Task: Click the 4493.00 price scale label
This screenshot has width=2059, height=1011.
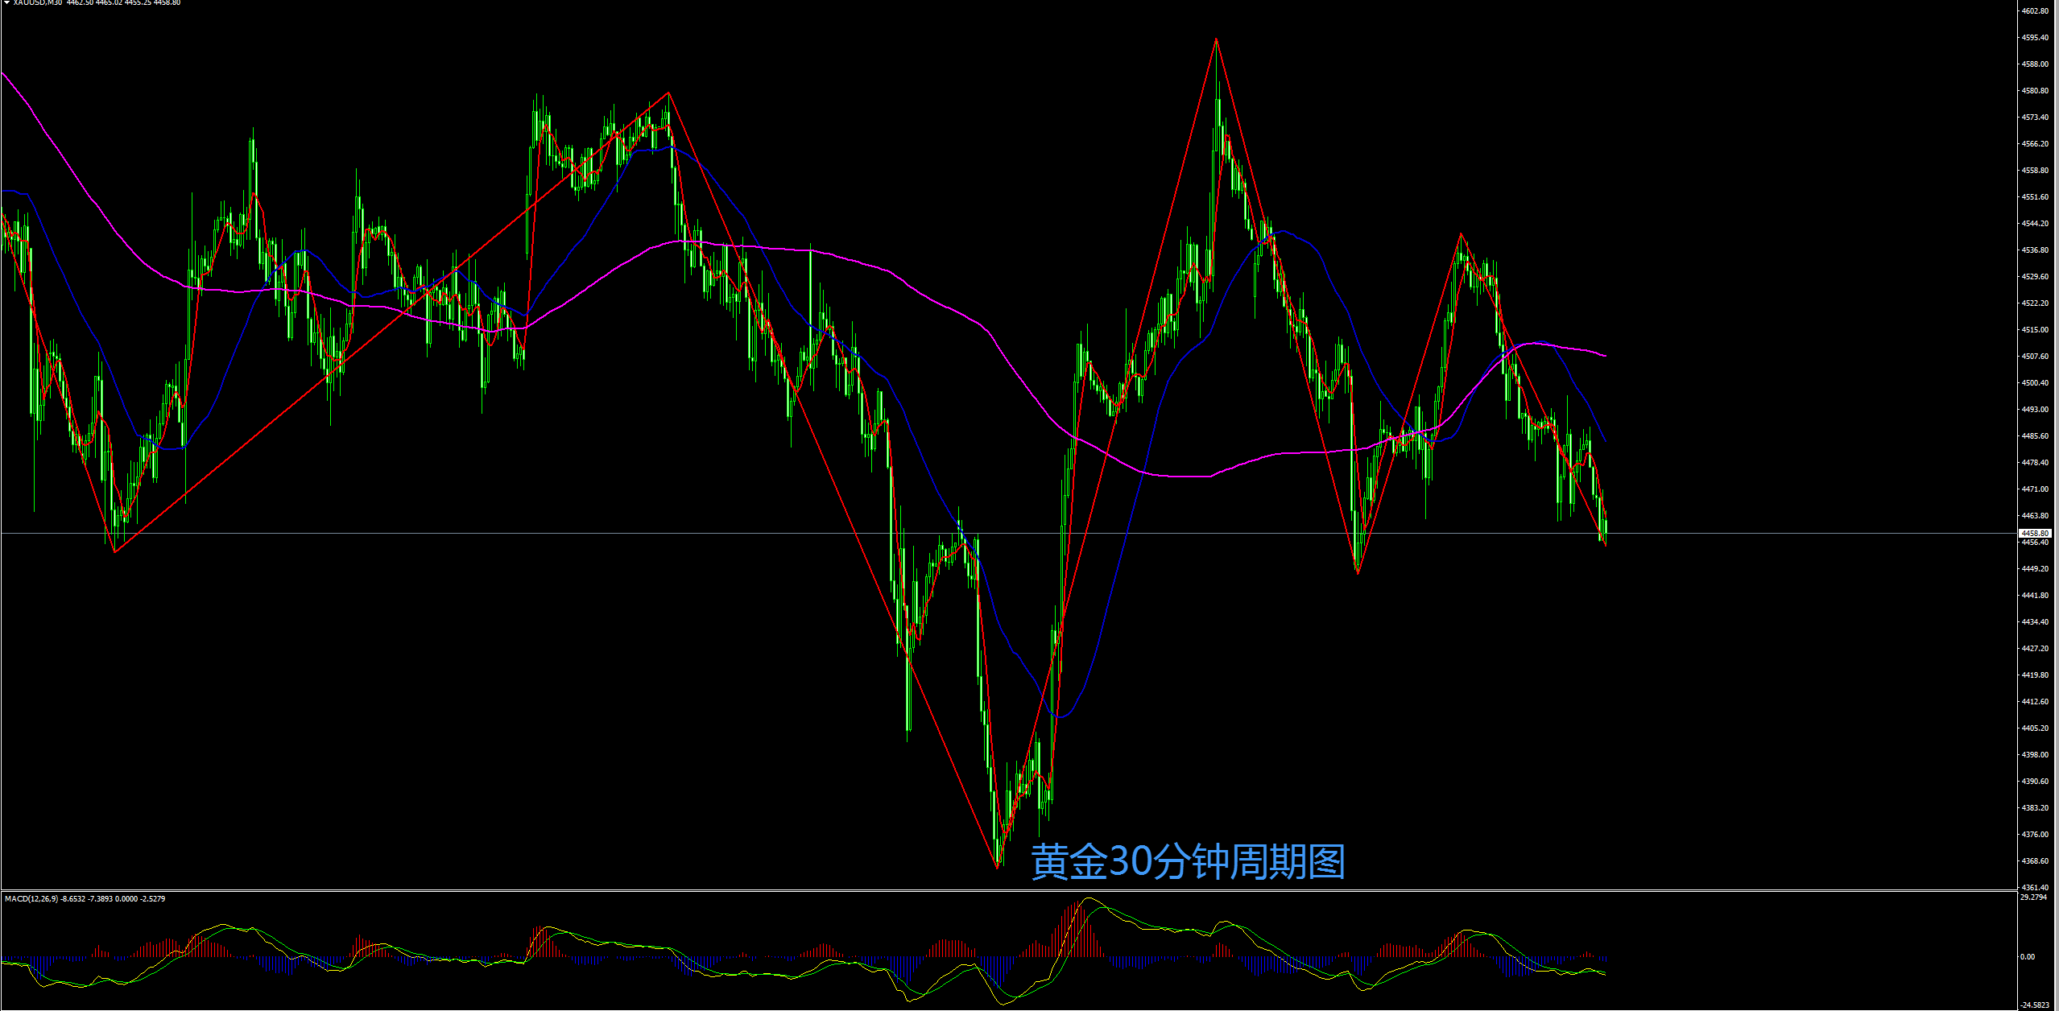Action: [2035, 409]
